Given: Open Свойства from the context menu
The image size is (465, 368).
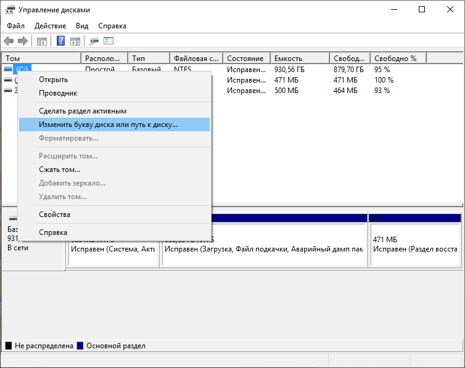Looking at the screenshot, I should (x=114, y=215).
